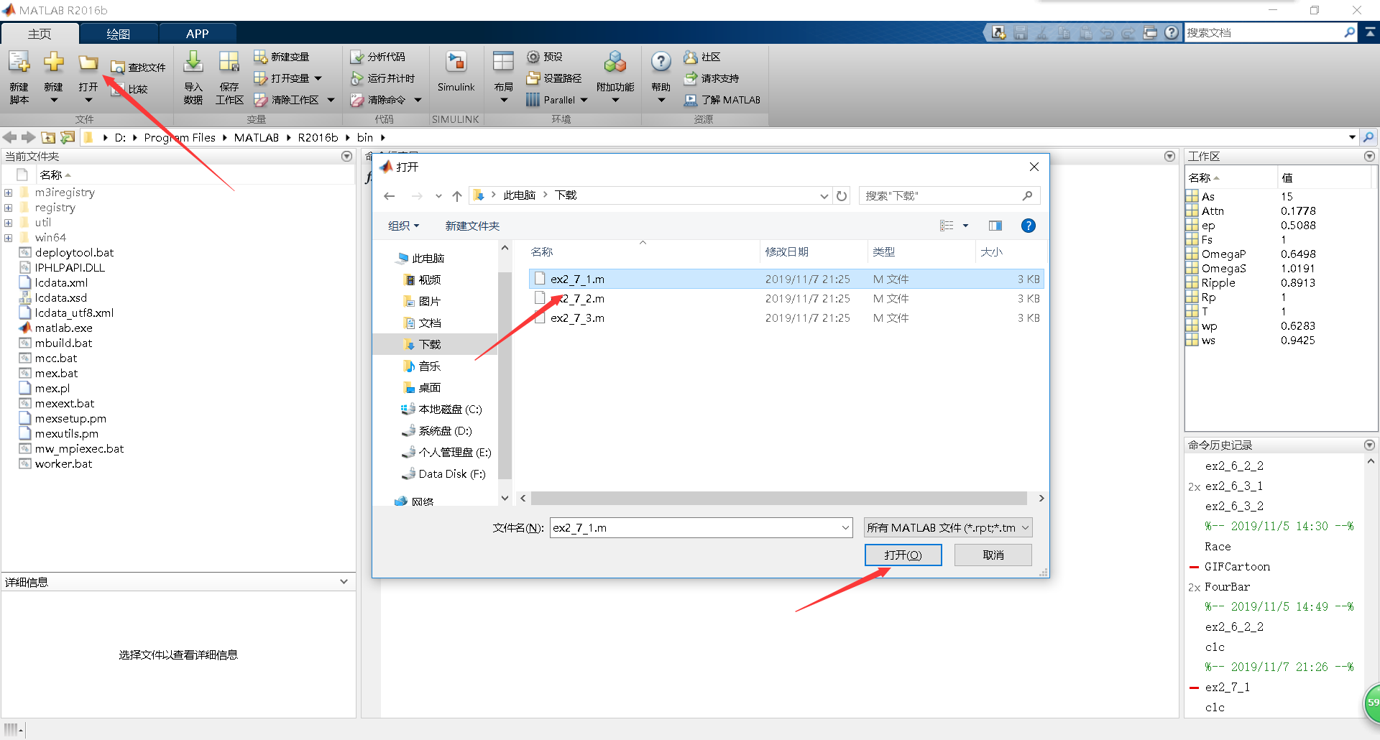This screenshot has width=1380, height=740.
Task: Collapse the 命令历史记录 panel
Action: 1369,445
